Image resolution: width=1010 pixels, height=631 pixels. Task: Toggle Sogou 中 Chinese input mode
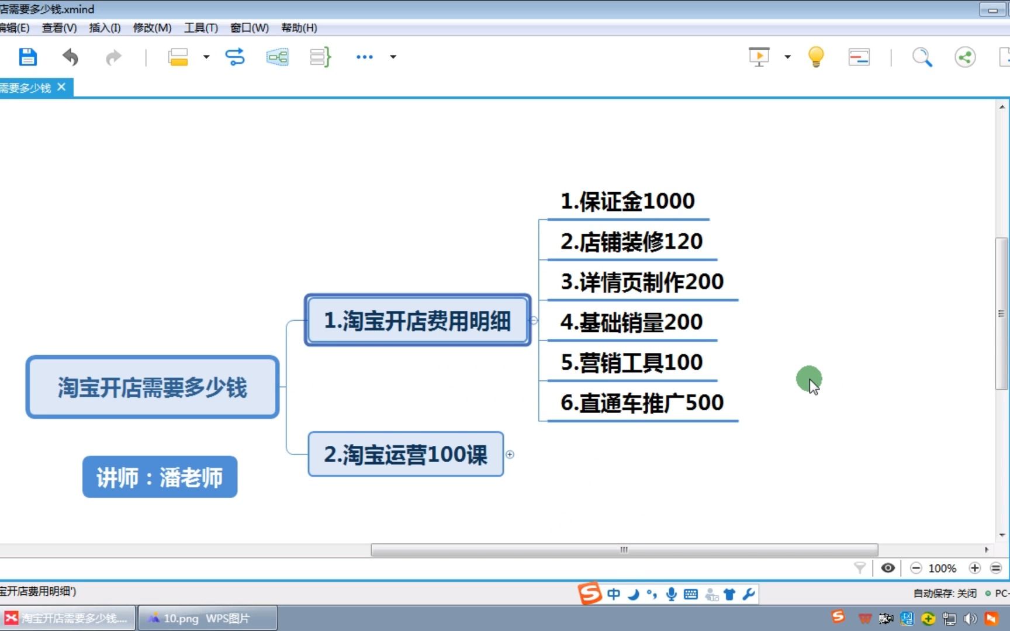614,594
